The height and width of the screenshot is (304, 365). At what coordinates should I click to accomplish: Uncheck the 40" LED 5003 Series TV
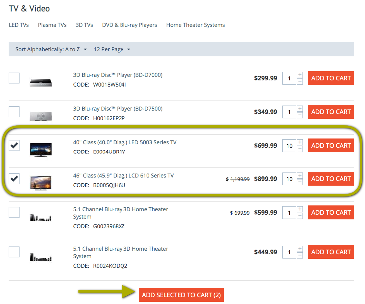(x=14, y=145)
